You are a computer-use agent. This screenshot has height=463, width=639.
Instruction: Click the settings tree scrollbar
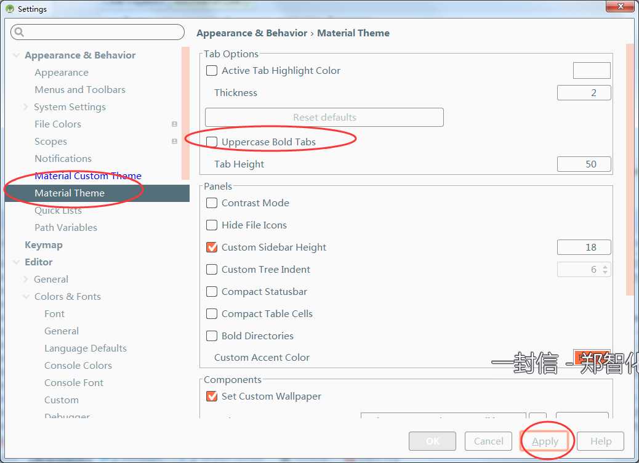point(185,113)
